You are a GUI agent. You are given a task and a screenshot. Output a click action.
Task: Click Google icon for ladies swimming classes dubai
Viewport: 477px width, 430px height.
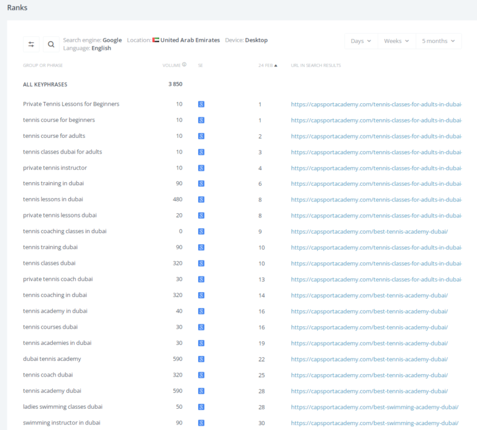[x=201, y=407]
